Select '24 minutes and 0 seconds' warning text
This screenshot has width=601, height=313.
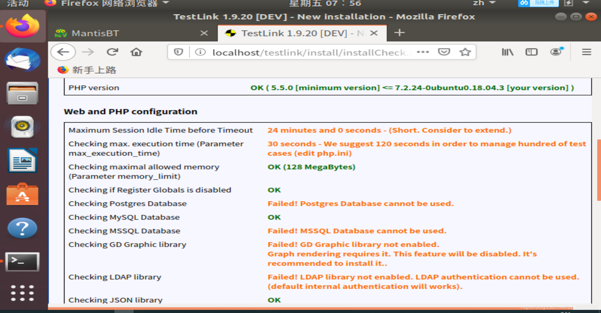[x=324, y=130]
